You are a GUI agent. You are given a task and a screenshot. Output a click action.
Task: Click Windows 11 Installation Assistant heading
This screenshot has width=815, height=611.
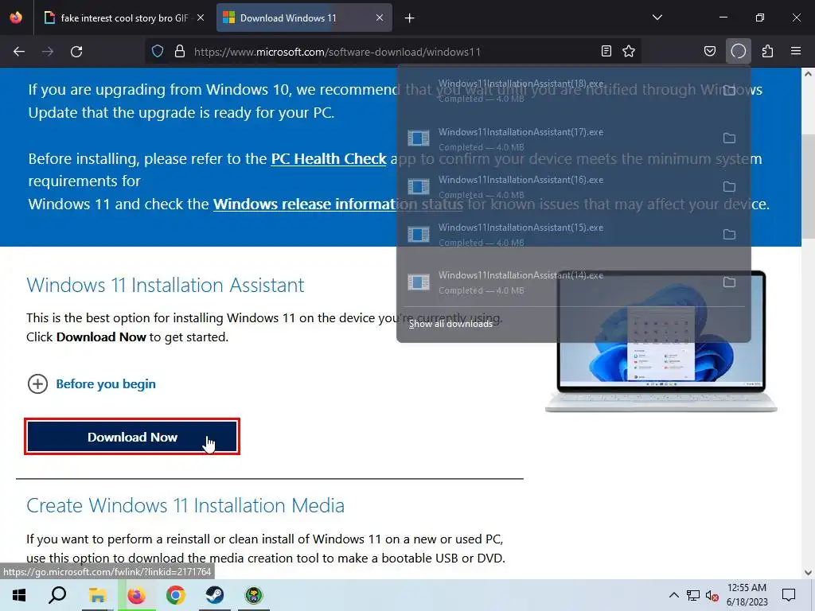166,286
